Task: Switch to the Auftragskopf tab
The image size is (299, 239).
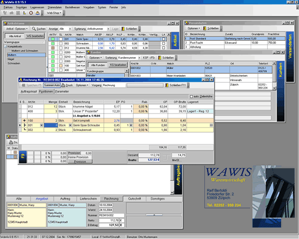Action: coord(29,92)
